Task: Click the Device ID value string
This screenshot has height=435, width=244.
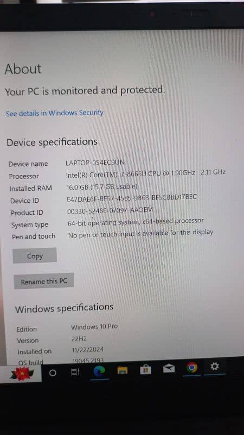Action: coord(132,198)
